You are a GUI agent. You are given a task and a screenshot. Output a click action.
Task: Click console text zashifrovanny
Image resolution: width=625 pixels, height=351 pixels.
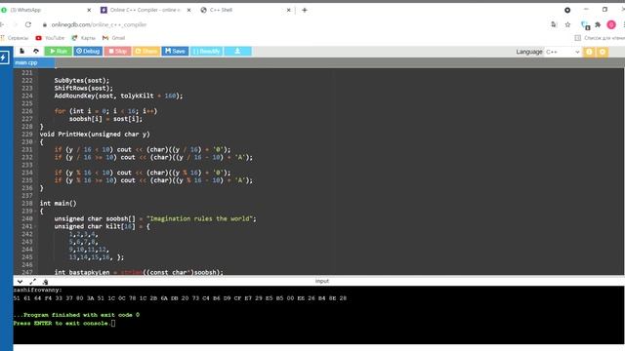click(37, 291)
